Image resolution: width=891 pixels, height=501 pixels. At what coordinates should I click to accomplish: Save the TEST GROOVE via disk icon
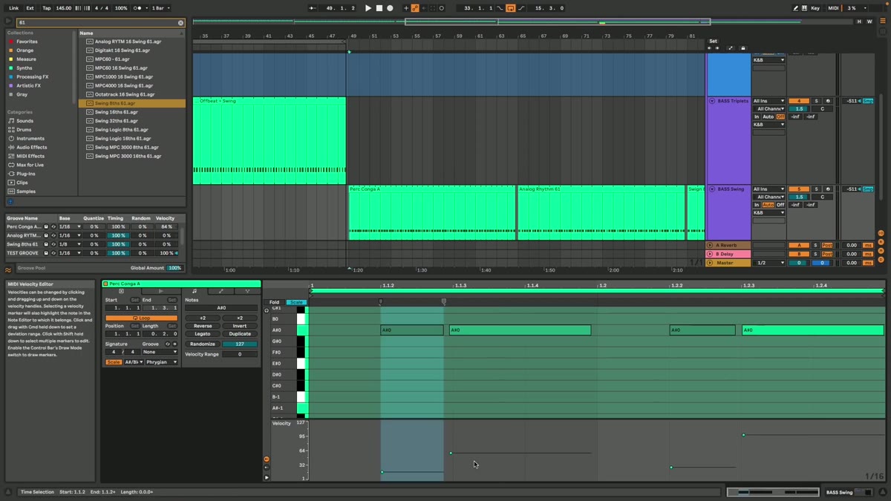click(x=46, y=253)
